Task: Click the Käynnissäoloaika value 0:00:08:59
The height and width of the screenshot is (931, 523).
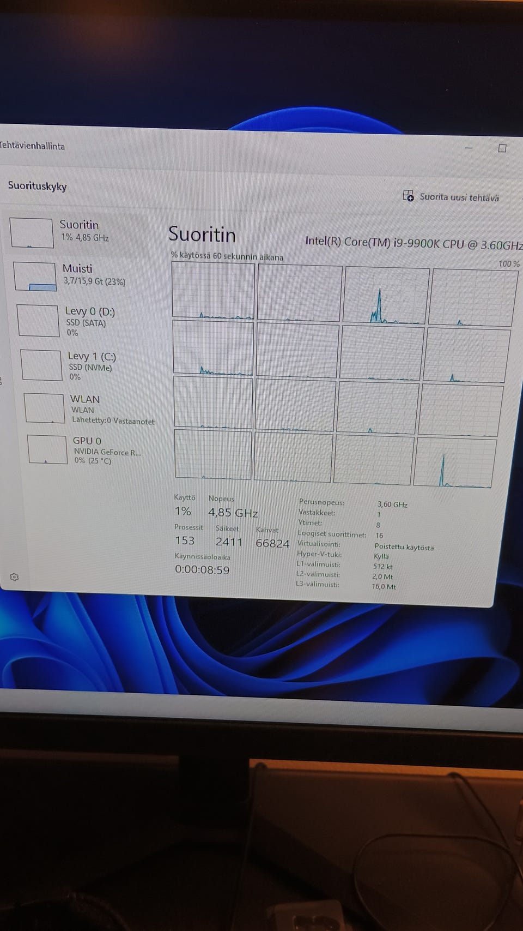Action: tap(202, 569)
